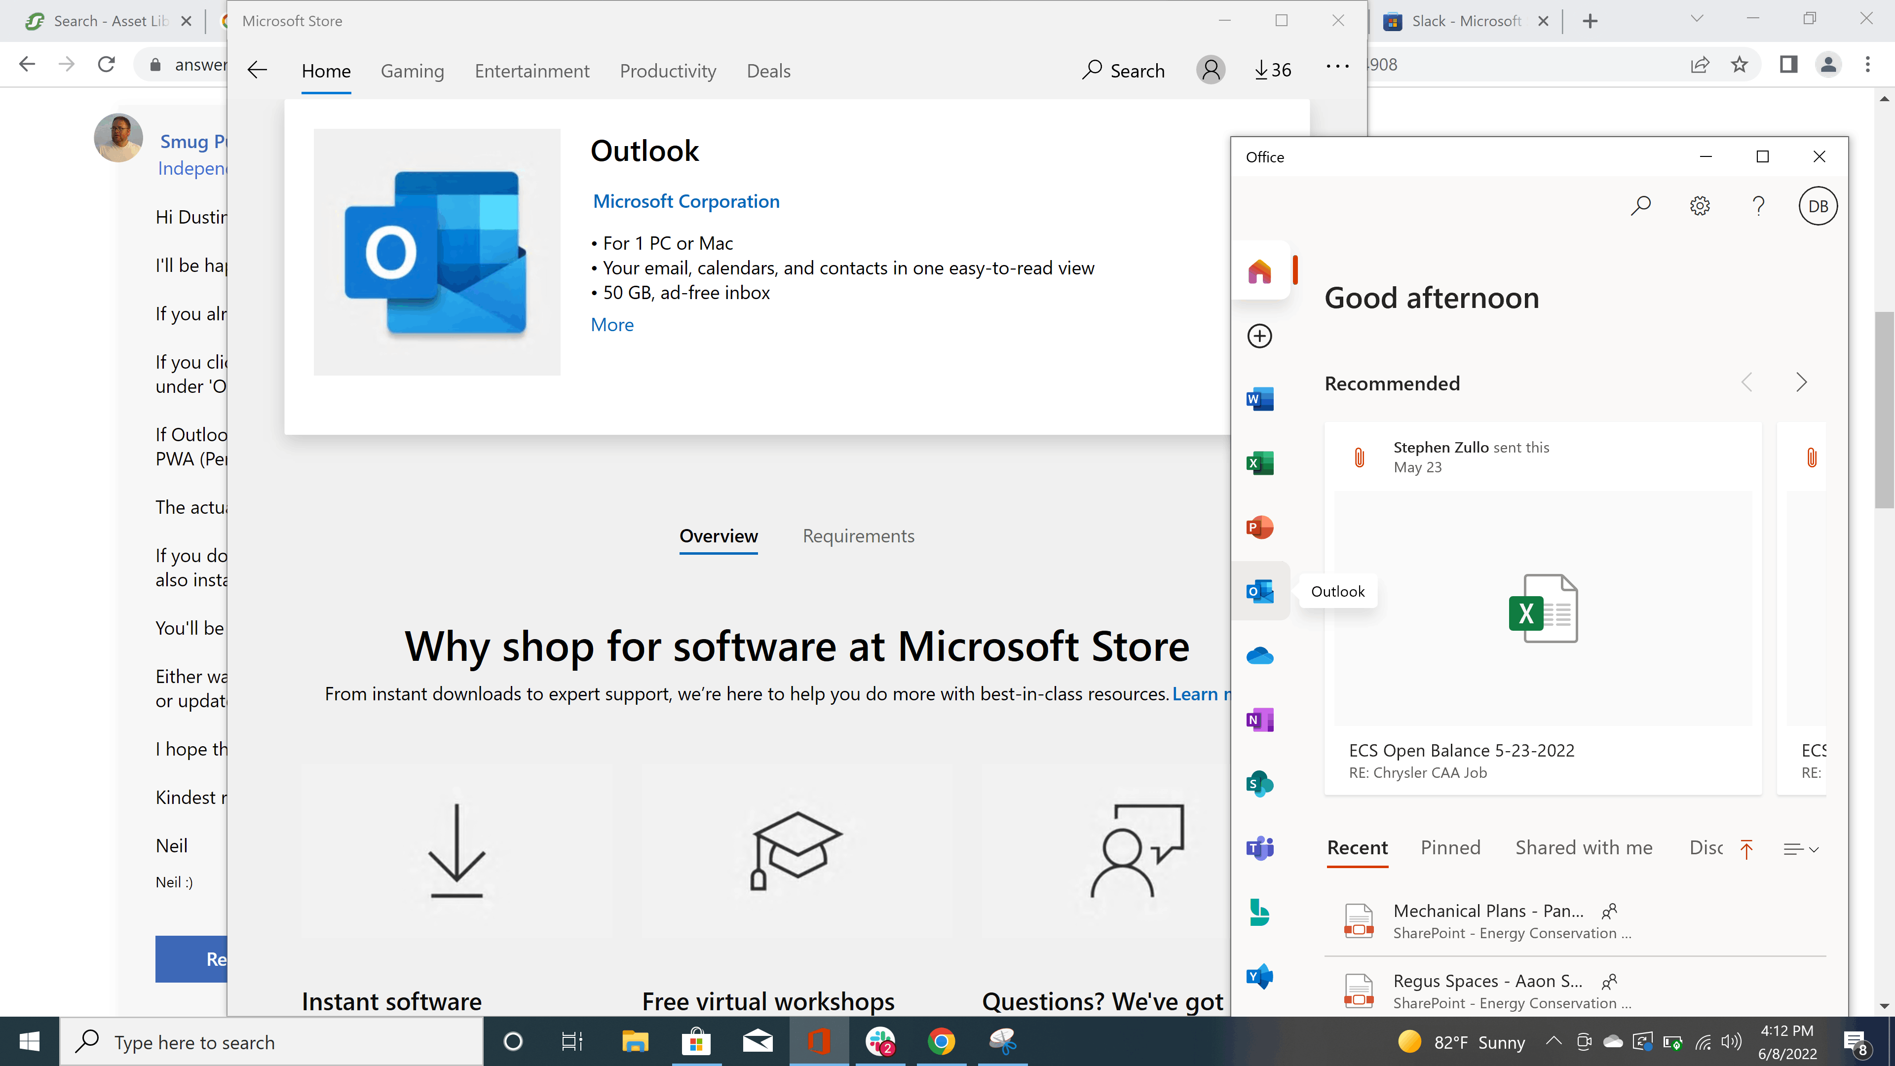Click the Create plus icon in Office
Viewport: 1895px width, 1066px height.
tap(1259, 336)
